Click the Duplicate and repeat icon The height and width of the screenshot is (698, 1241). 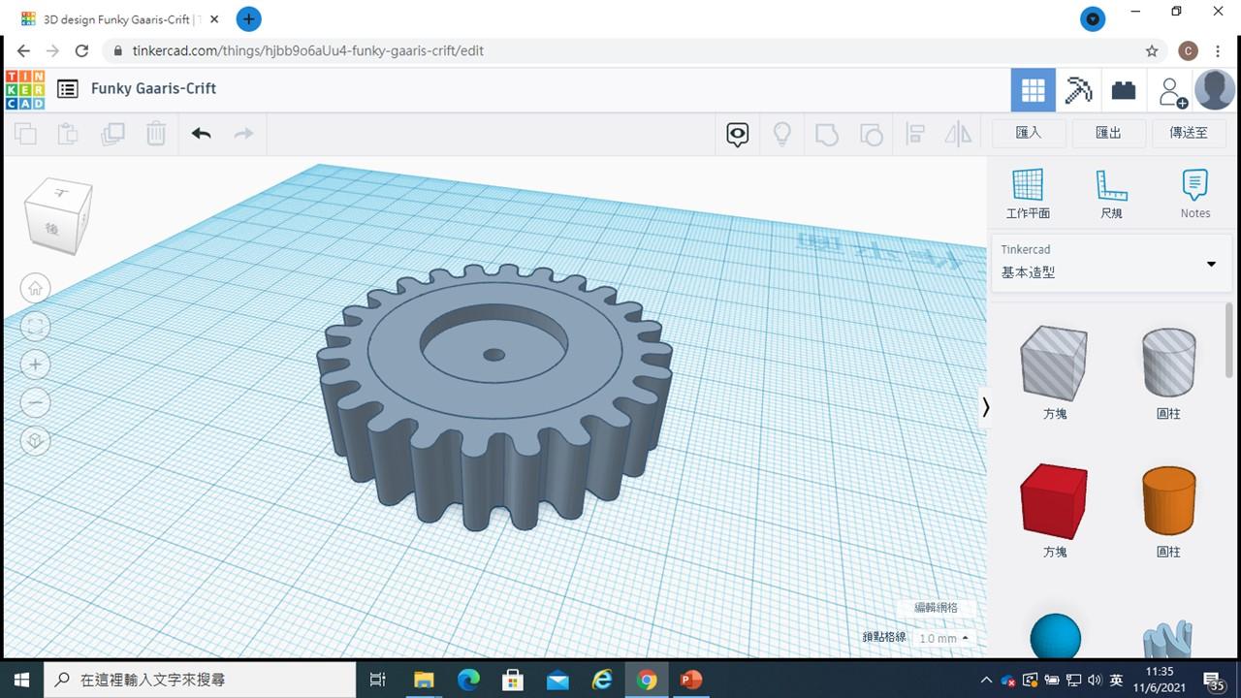click(112, 134)
